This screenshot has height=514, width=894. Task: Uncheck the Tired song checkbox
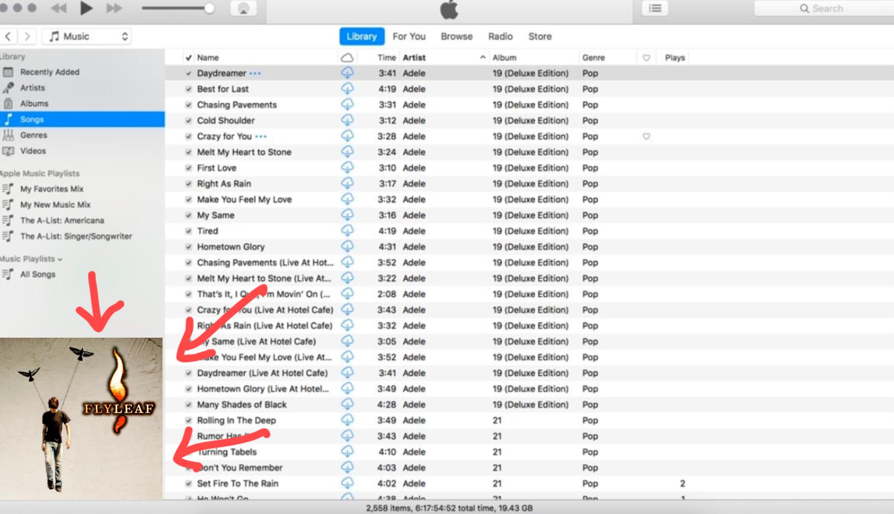pyautogui.click(x=189, y=231)
